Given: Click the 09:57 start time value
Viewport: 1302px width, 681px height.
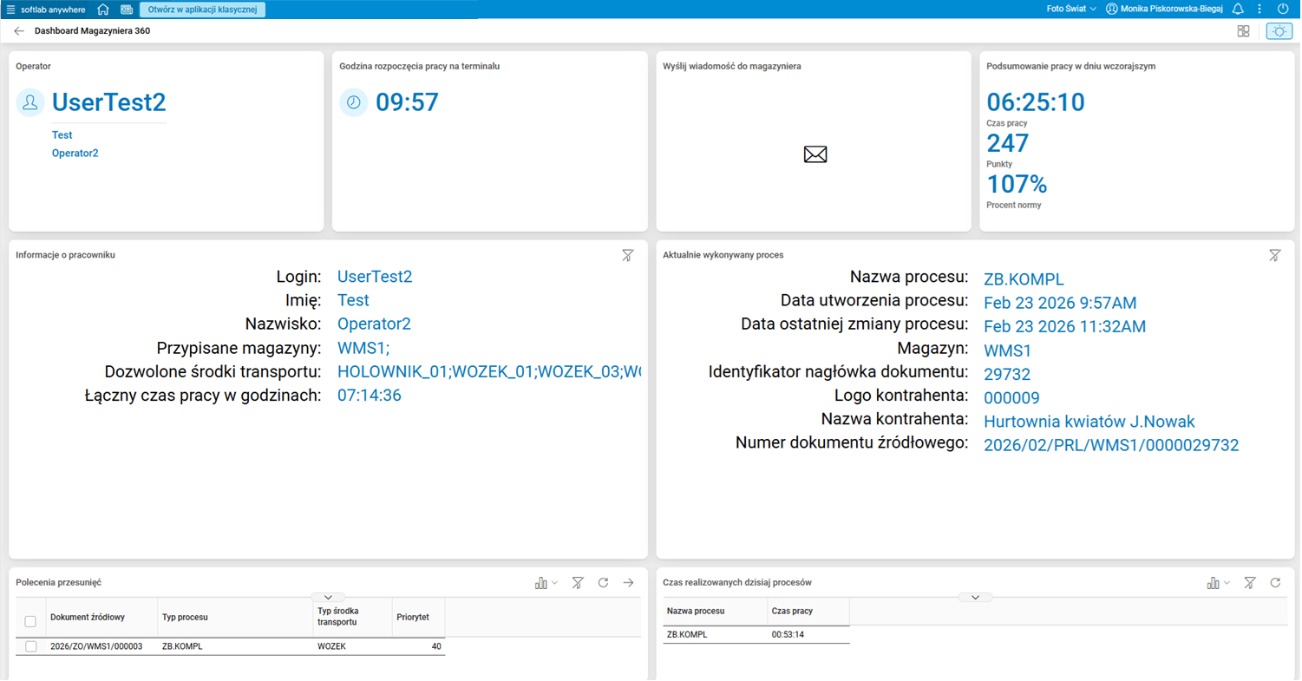Looking at the screenshot, I should 407,102.
